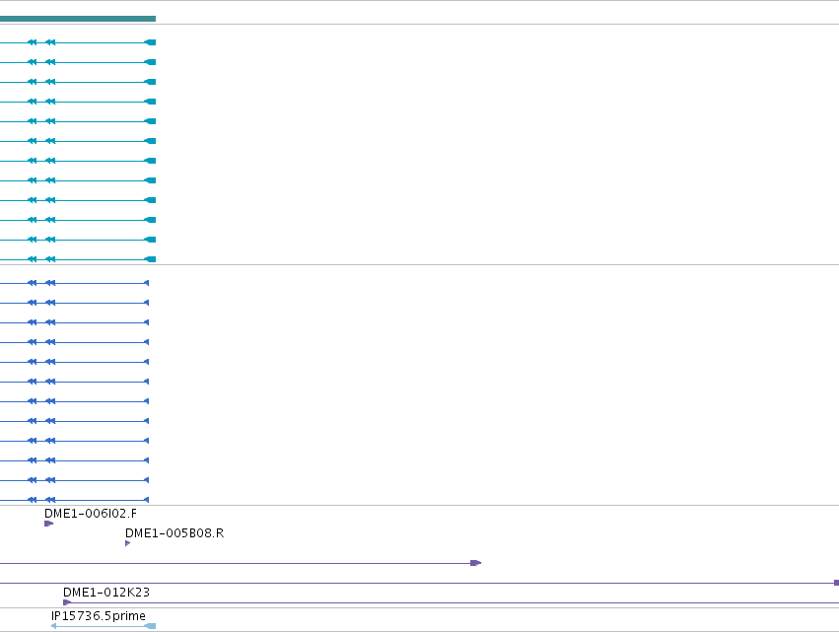Click the DME1-012K23 clone label
Screen dimensions: 839x632
[106, 593]
